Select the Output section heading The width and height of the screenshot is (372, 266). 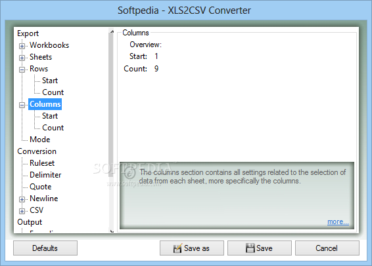click(30, 222)
